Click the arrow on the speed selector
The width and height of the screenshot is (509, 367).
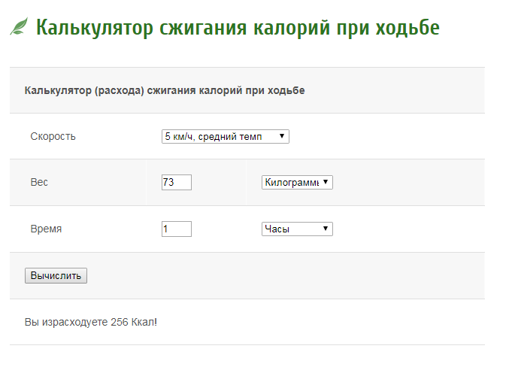click(281, 136)
